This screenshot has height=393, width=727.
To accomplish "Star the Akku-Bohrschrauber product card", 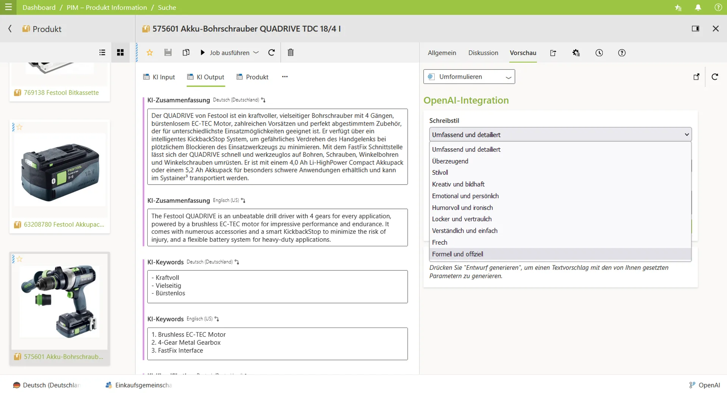I will point(20,259).
